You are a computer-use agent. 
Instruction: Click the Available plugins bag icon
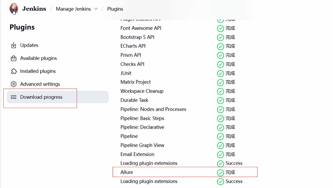(13, 58)
